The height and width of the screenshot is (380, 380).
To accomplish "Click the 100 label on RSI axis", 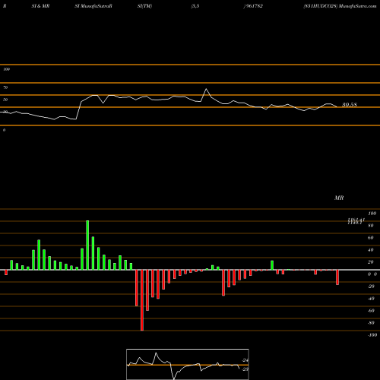I will pos(6,69).
